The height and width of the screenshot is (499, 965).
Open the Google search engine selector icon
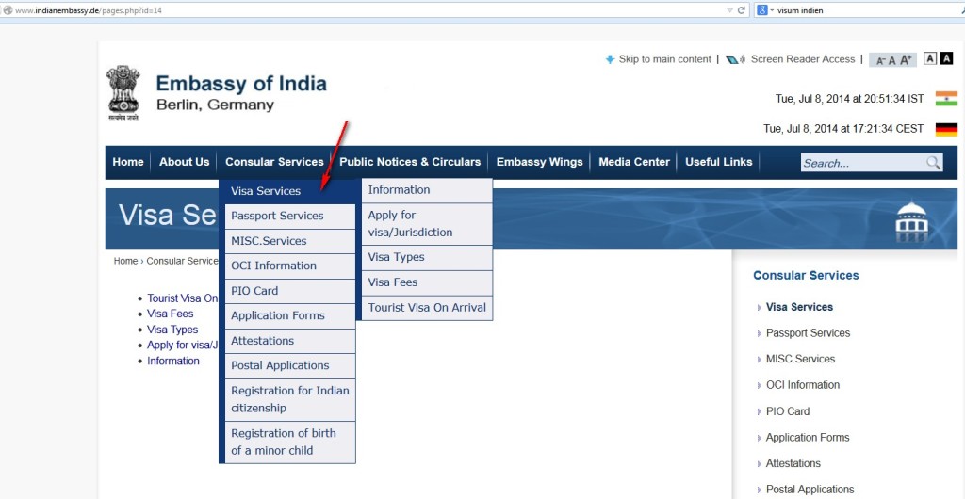tap(761, 10)
